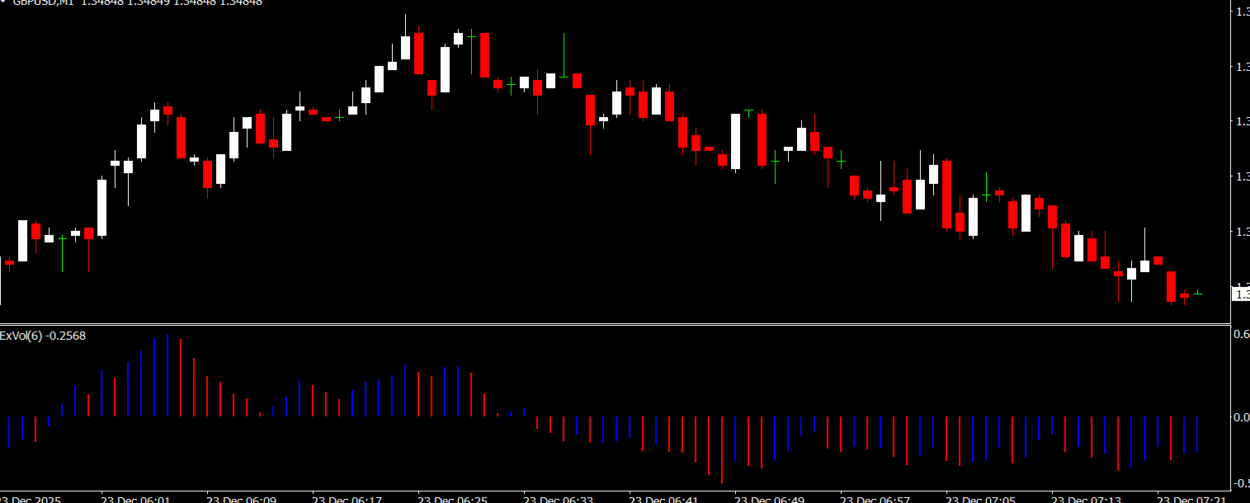Click the last green doji candle on the chart
1250x503 pixels.
click(x=1197, y=293)
